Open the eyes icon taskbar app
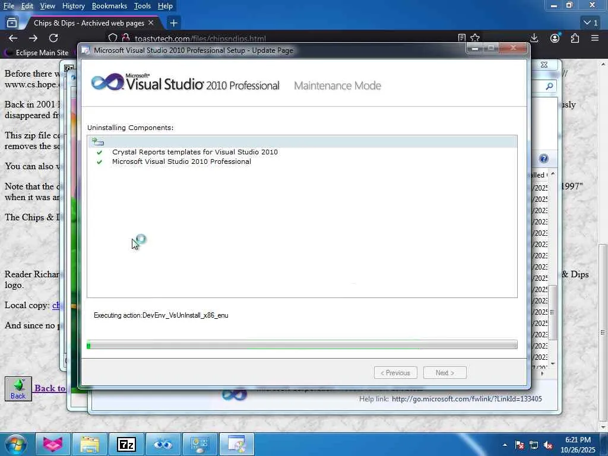608x456 pixels. [x=163, y=444]
